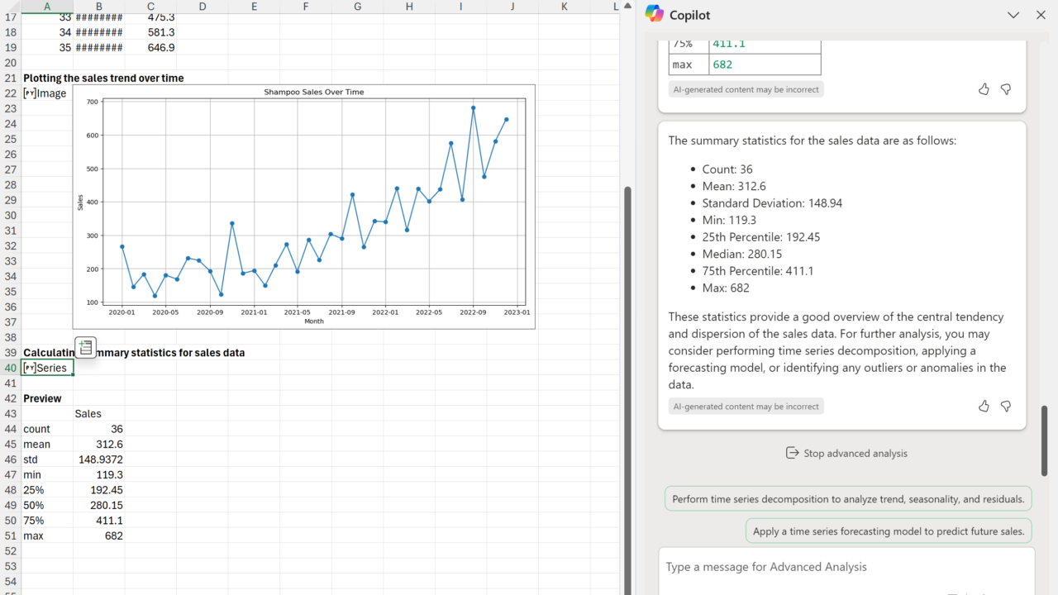Click the Copilot logo in the pane header
Viewport: 1058px width, 595px height.
pos(654,14)
